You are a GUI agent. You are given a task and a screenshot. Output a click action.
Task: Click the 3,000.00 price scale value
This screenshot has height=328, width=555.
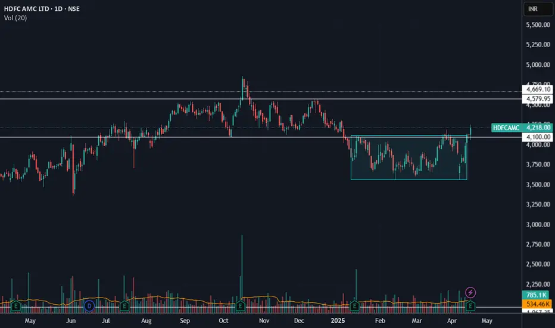(x=538, y=224)
